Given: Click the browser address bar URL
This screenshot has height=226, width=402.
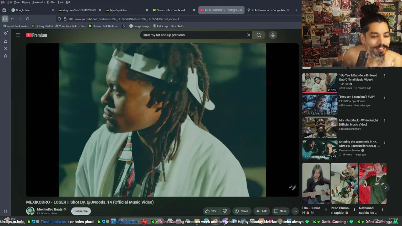Looking at the screenshot, I should coord(127,19).
